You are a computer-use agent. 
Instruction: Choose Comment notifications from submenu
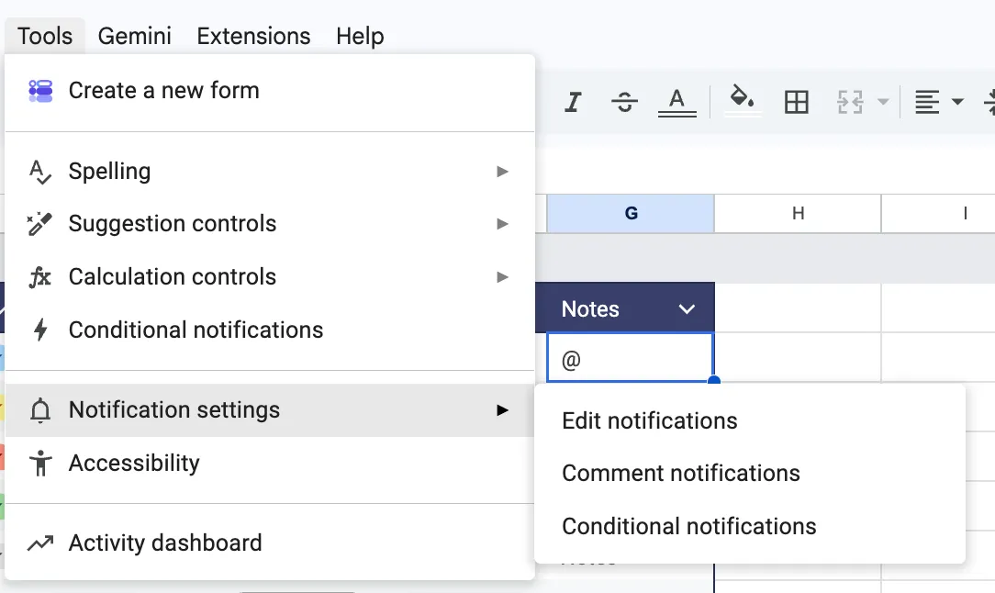[x=750, y=474]
